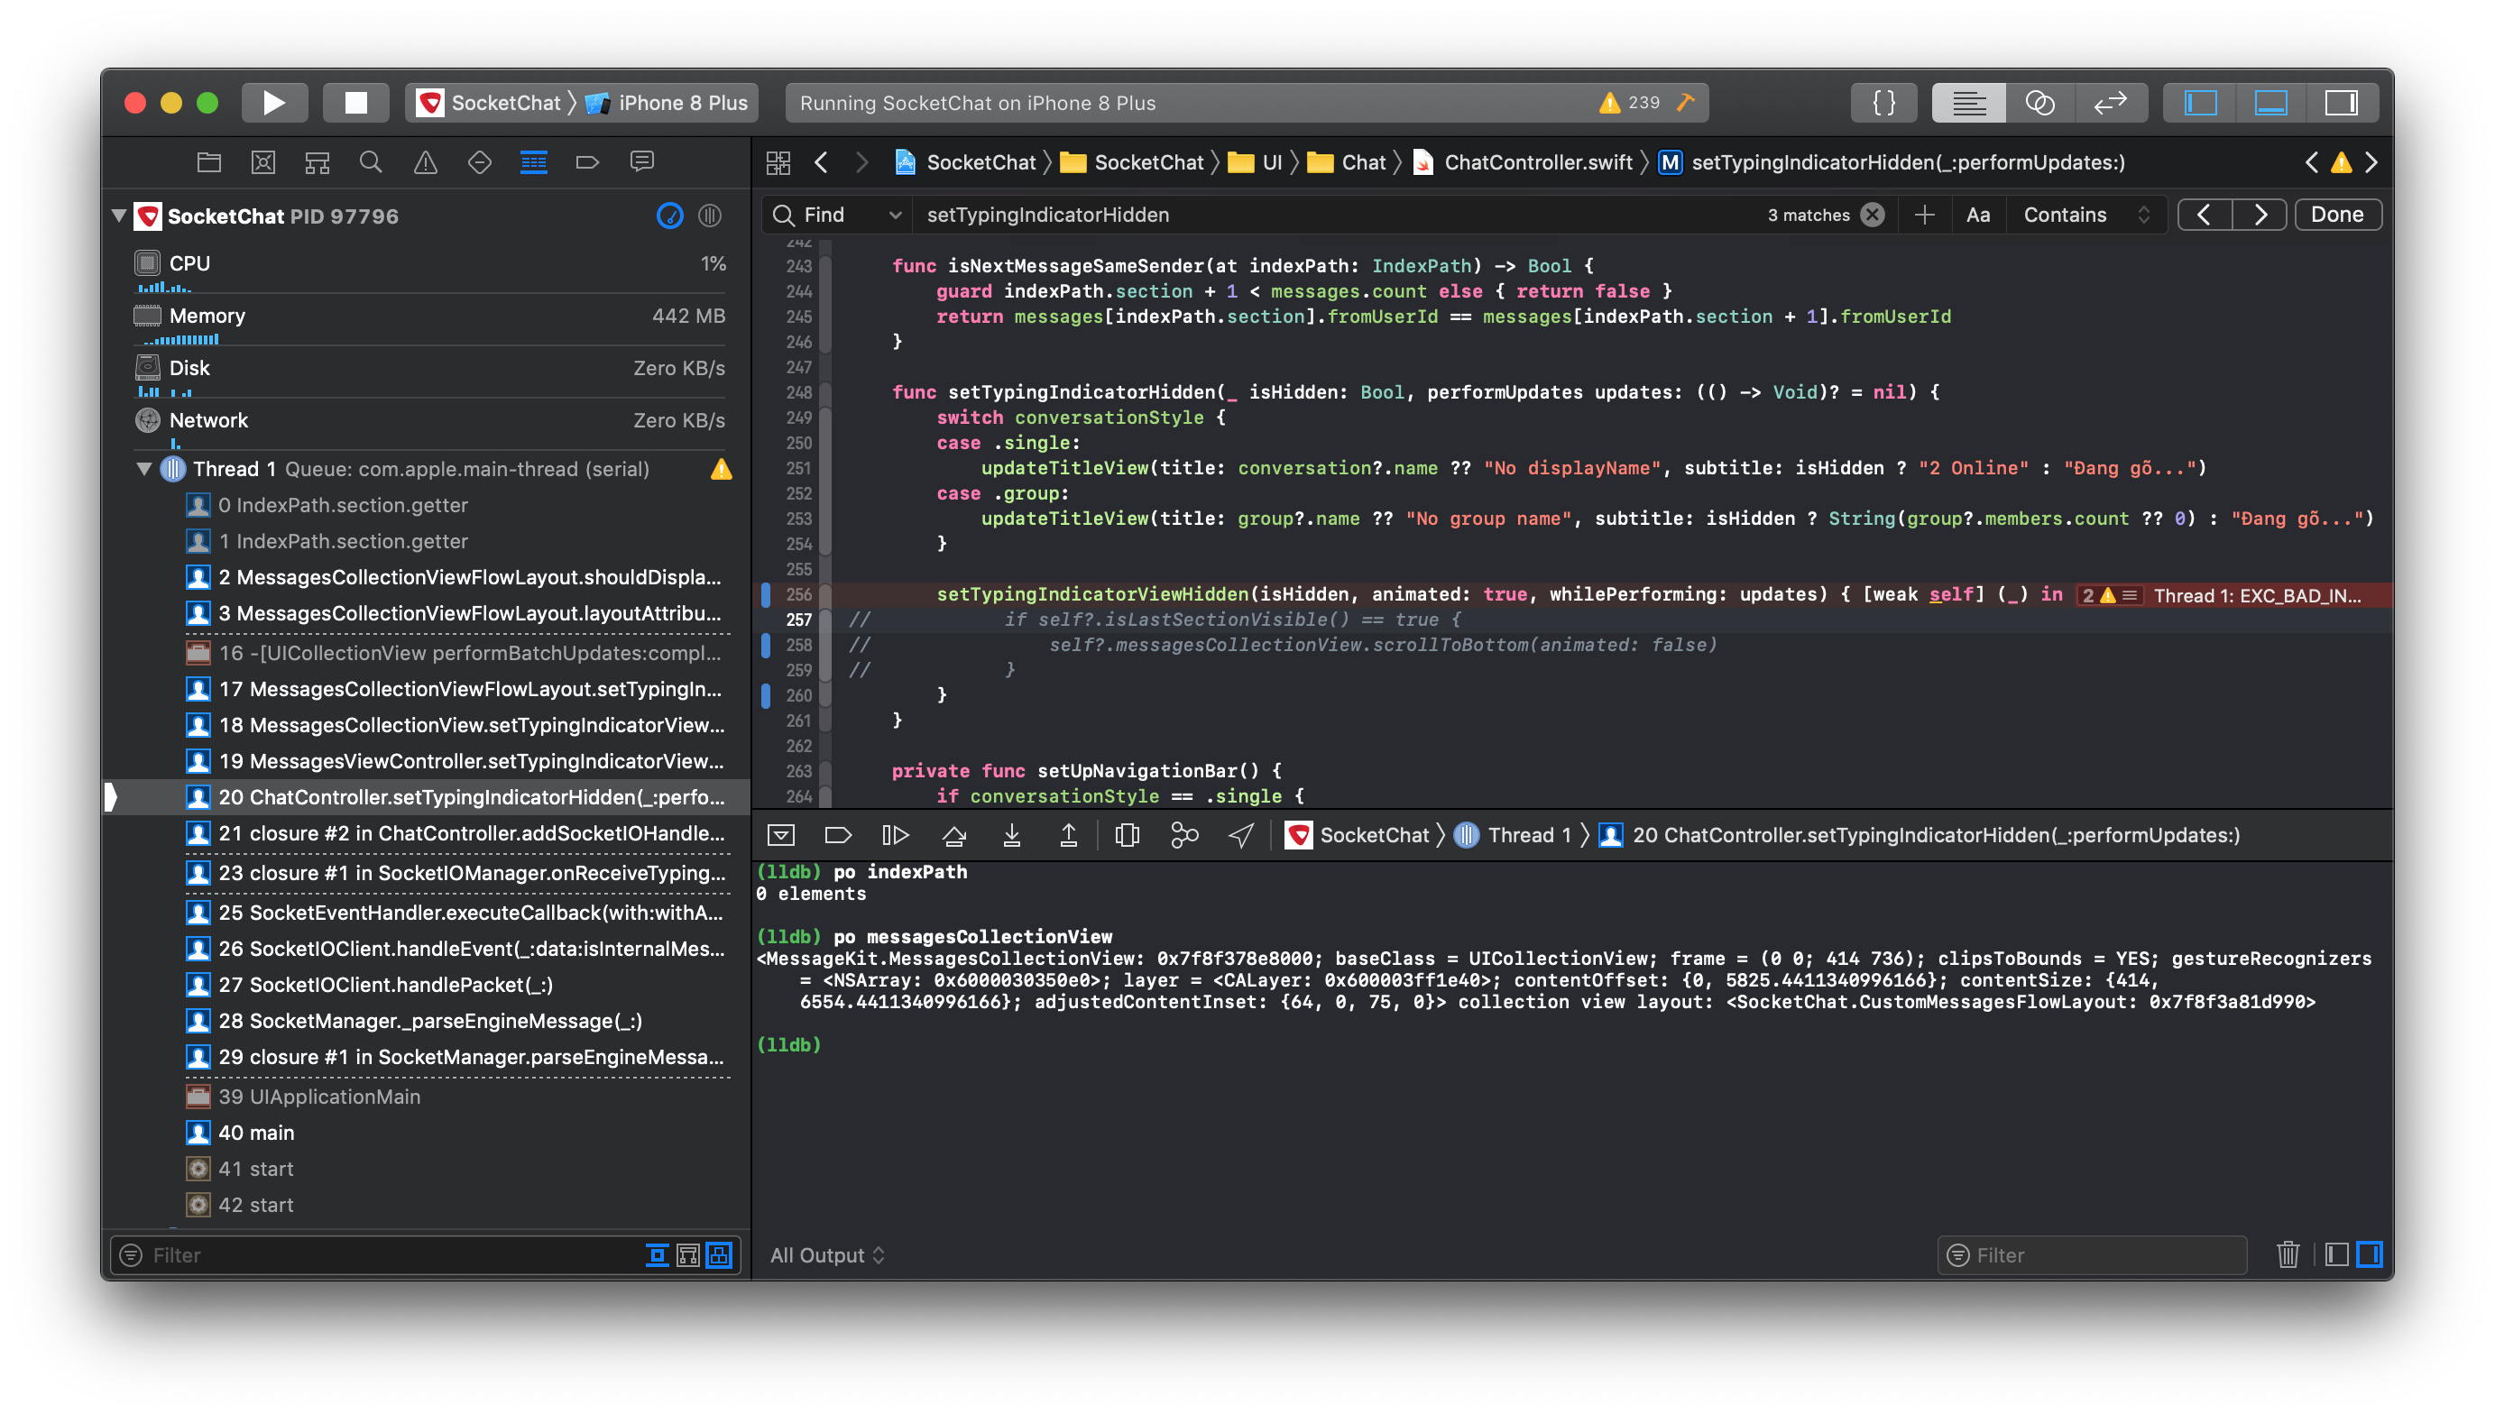The height and width of the screenshot is (1414, 2495).
Task: Select the debug navigator tab
Action: tap(534, 162)
